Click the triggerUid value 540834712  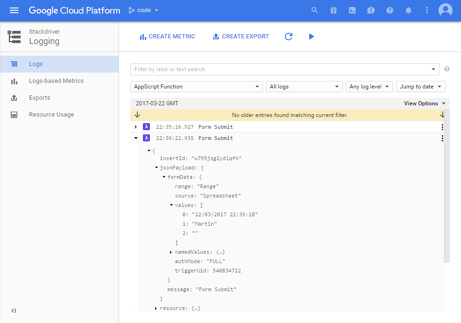pyautogui.click(x=227, y=271)
